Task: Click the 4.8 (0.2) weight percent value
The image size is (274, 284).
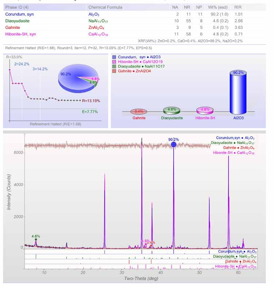Action: (220, 34)
